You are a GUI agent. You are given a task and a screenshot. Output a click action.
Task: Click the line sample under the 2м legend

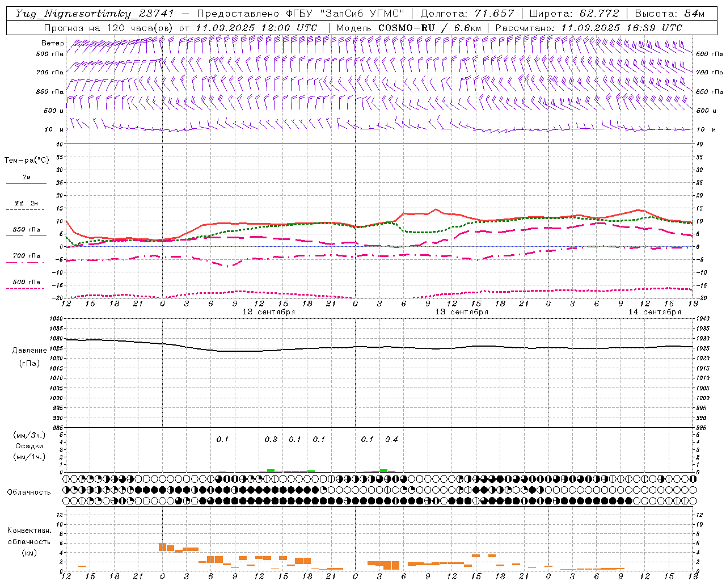tap(26, 183)
